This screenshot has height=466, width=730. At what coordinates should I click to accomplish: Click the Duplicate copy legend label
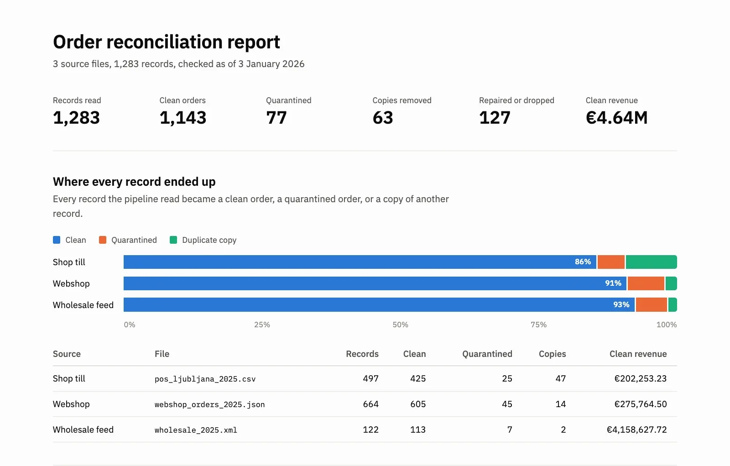pos(209,240)
